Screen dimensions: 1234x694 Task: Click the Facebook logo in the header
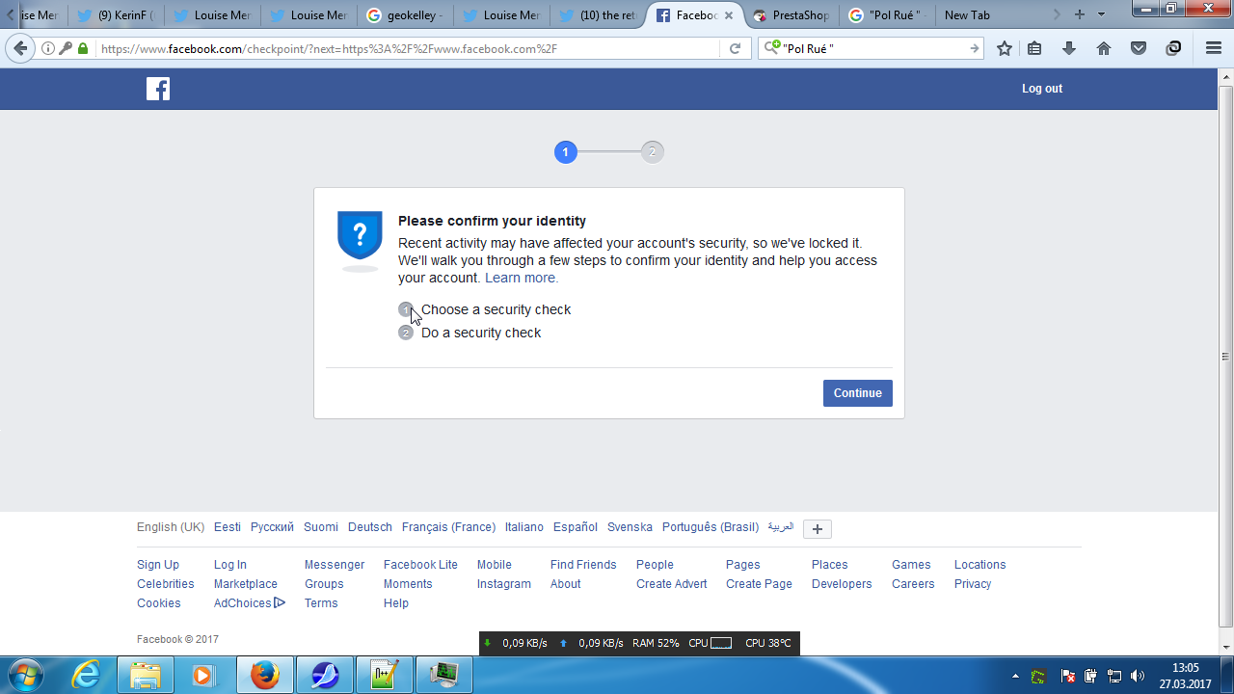158,89
